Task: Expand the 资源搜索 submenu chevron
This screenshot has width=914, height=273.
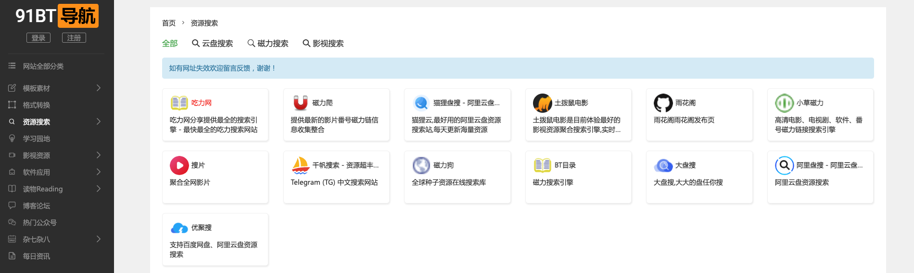Action: tap(98, 121)
